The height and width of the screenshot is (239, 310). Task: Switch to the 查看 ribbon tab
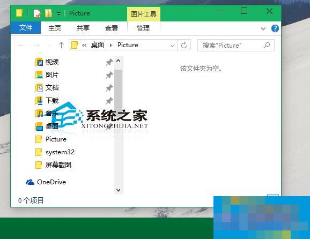pos(112,28)
